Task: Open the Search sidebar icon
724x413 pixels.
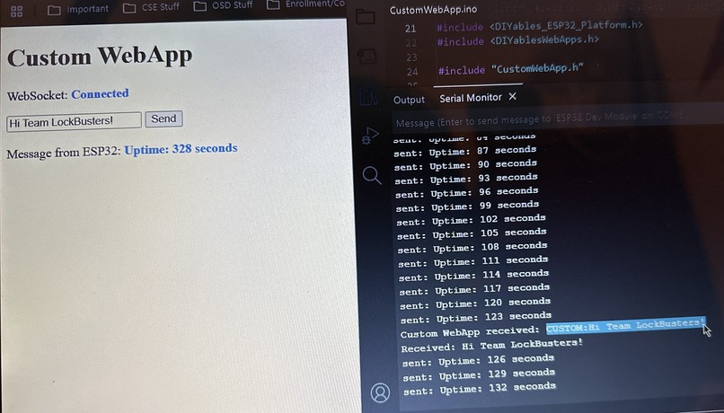Action: pos(372,175)
